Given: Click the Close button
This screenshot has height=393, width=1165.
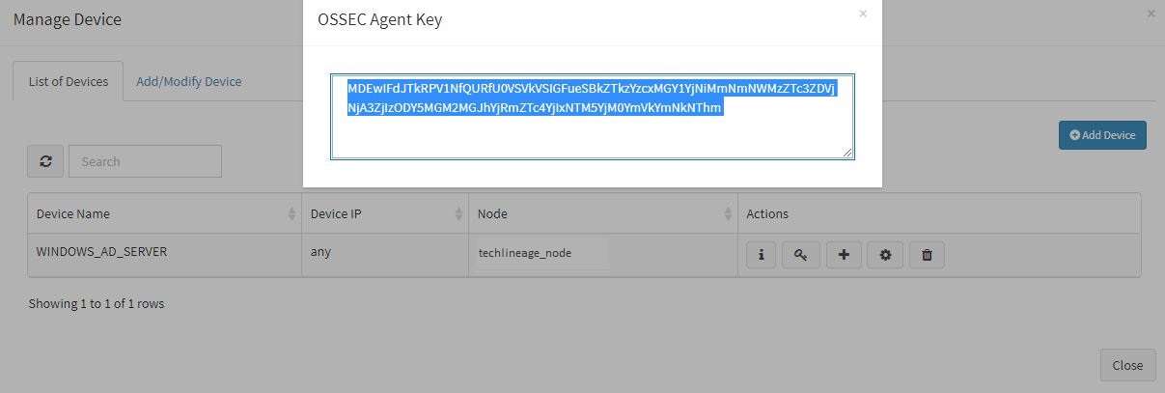Looking at the screenshot, I should pyautogui.click(x=1127, y=365).
